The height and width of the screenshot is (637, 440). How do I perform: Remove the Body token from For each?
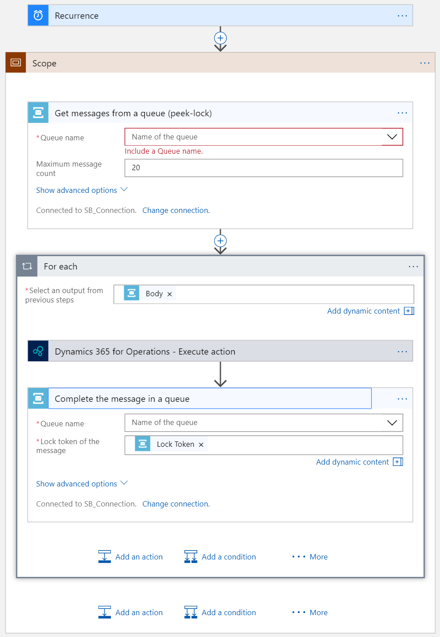170,294
